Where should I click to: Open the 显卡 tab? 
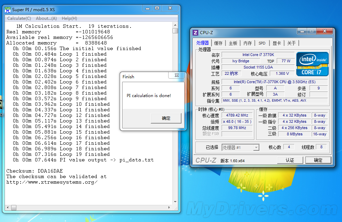click(276, 43)
